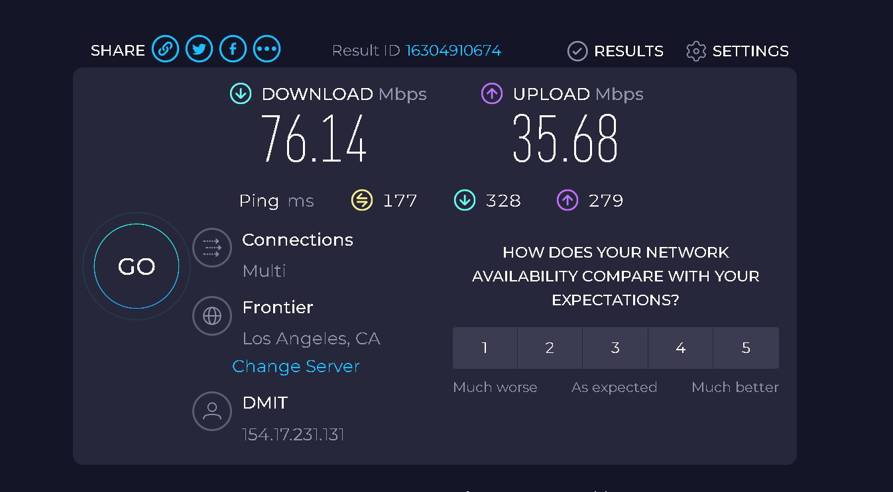Viewport: 893px width, 492px height.
Task: Open result ID 16304910674 link
Action: coord(453,50)
